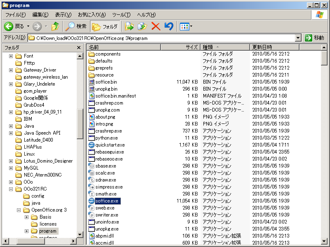Viewport: 330px width, 247px height.
Task: Select python.exe application icon
Action: pyautogui.click(x=91, y=138)
